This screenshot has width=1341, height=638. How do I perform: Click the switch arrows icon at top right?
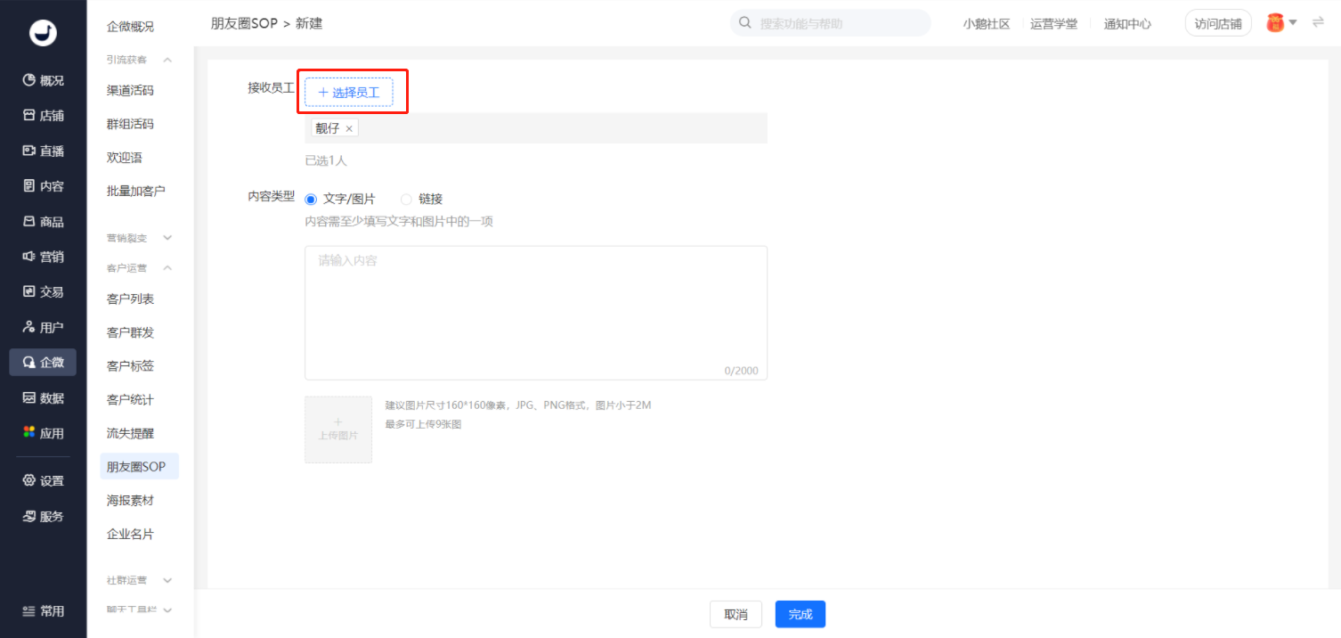click(x=1318, y=22)
